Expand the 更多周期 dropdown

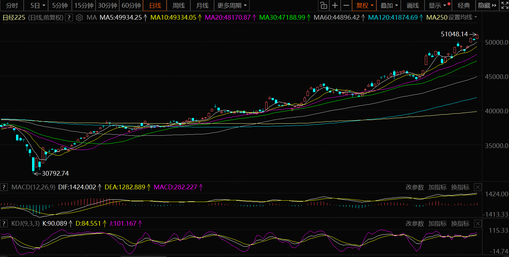click(232, 5)
